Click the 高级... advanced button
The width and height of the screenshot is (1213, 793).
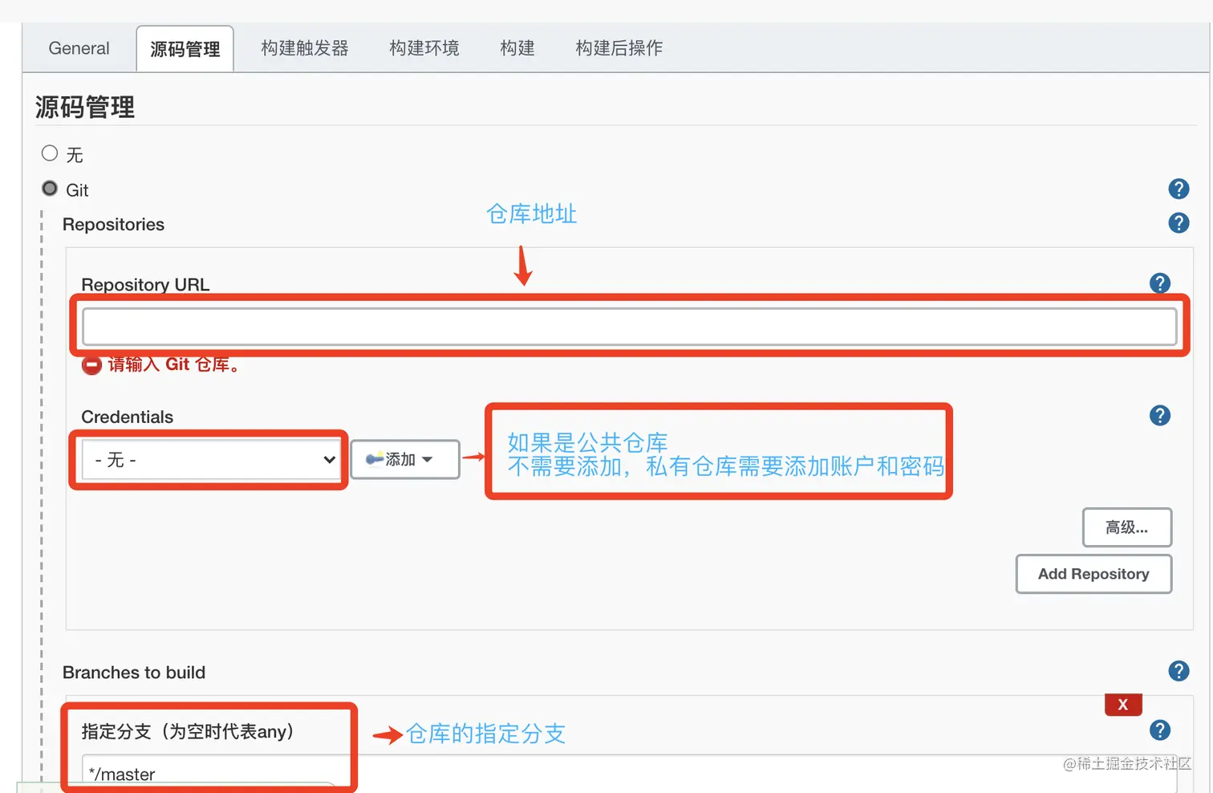(1127, 527)
